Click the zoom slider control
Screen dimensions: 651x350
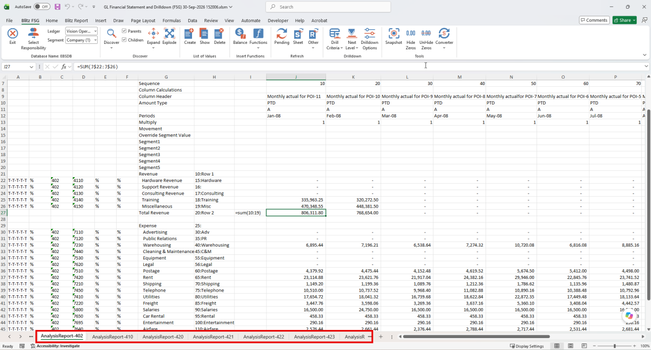coord(614,346)
